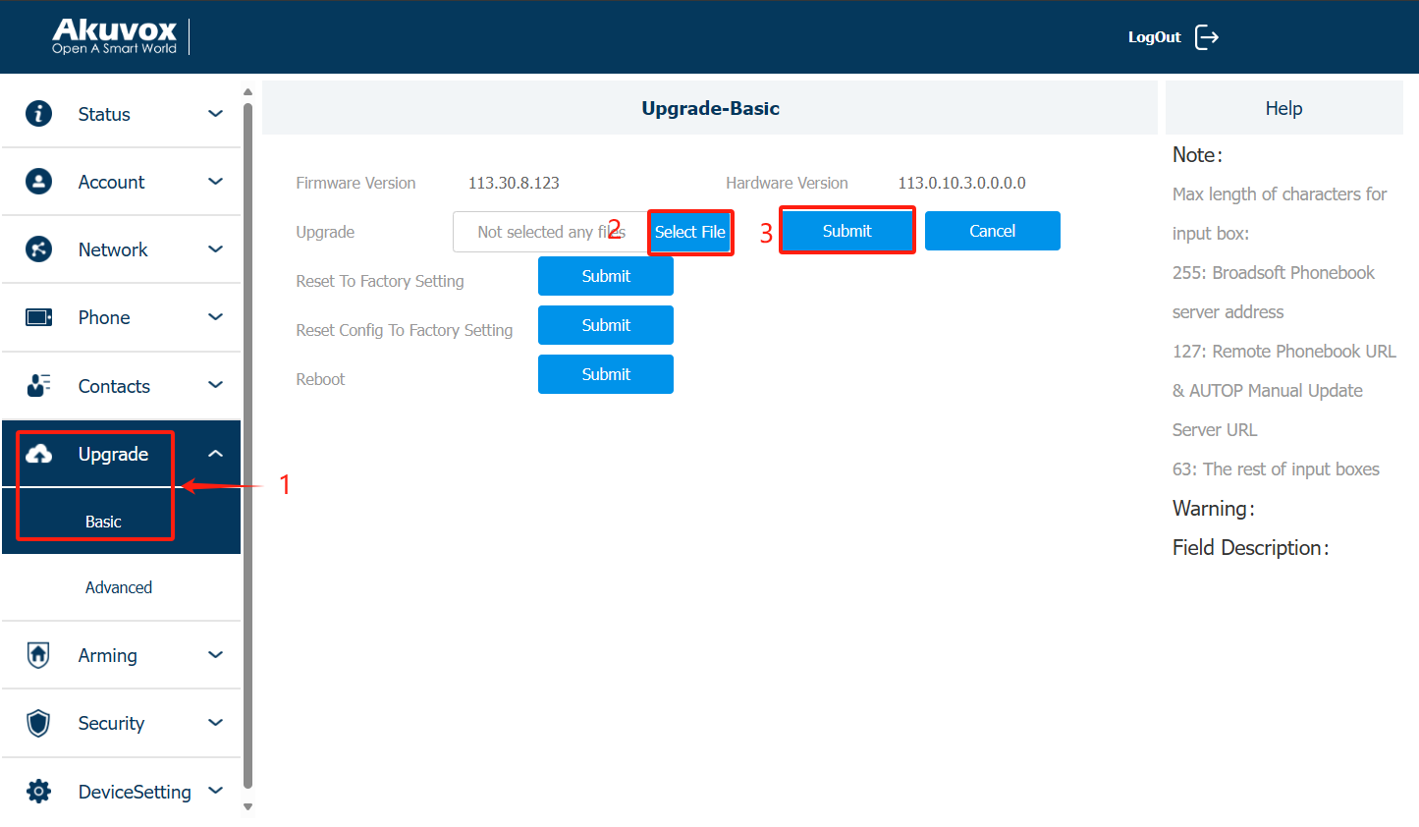Click the sidebar scroll down arrow
Screen dimensions: 1419x827
click(x=247, y=806)
